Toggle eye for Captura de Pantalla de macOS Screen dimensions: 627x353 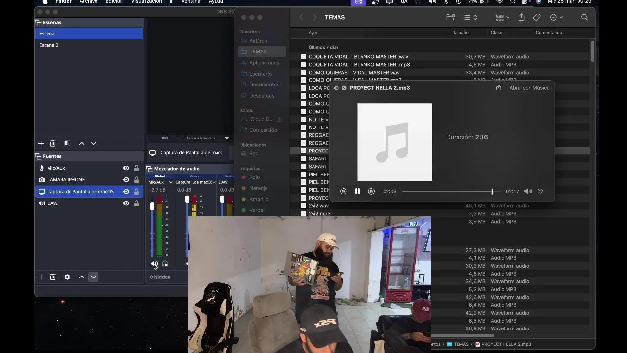[126, 191]
